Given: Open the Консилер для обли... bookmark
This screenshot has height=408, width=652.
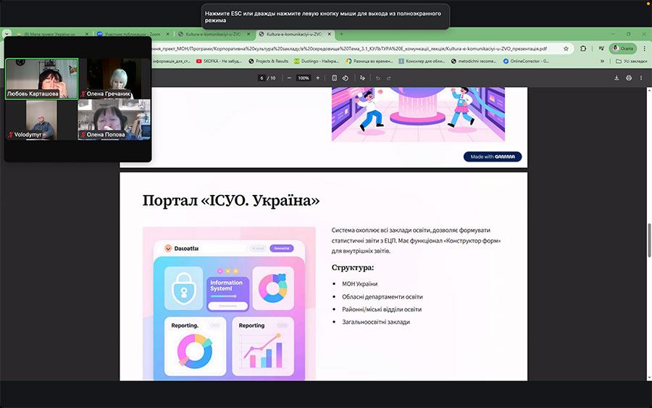Looking at the screenshot, I should tap(422, 61).
